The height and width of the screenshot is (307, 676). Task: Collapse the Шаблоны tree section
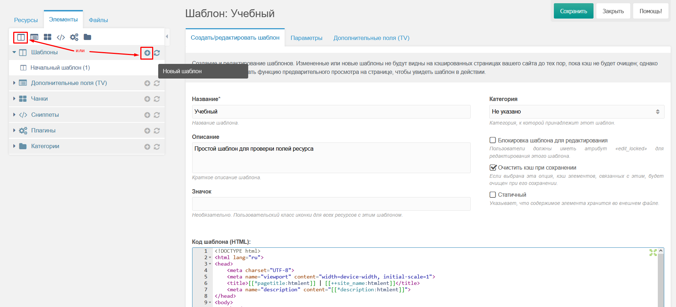14,52
